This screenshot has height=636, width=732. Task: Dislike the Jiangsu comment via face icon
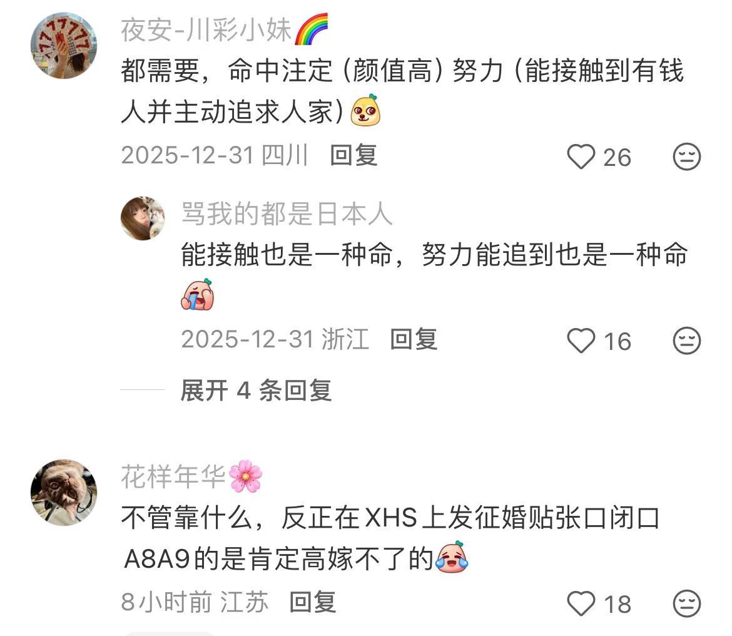(687, 603)
